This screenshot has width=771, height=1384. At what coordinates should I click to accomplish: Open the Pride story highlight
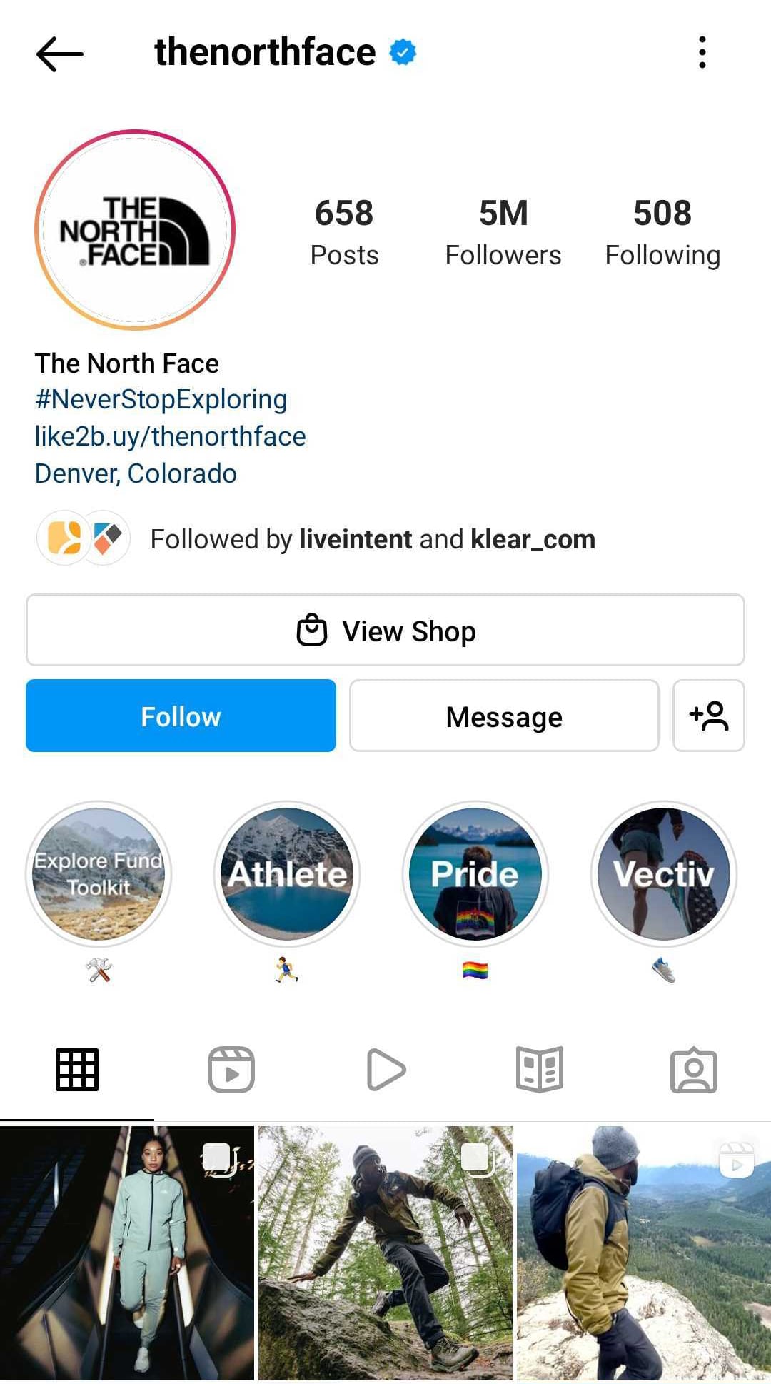[x=475, y=874]
